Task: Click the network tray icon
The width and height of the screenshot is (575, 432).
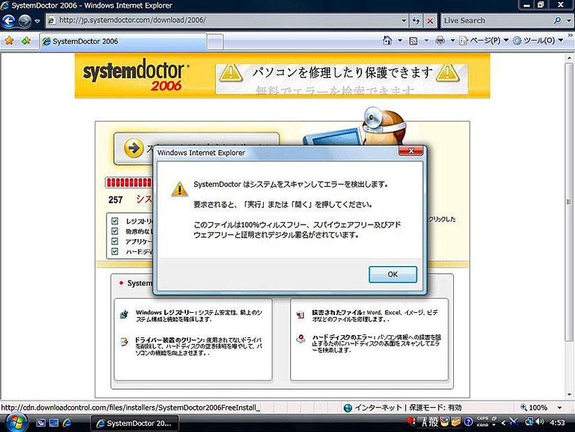Action: [x=530, y=422]
